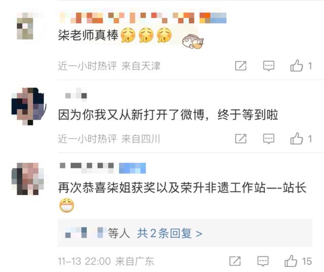Share the comment from 广东
Viewport: 324px width, 272px height.
(x=235, y=261)
